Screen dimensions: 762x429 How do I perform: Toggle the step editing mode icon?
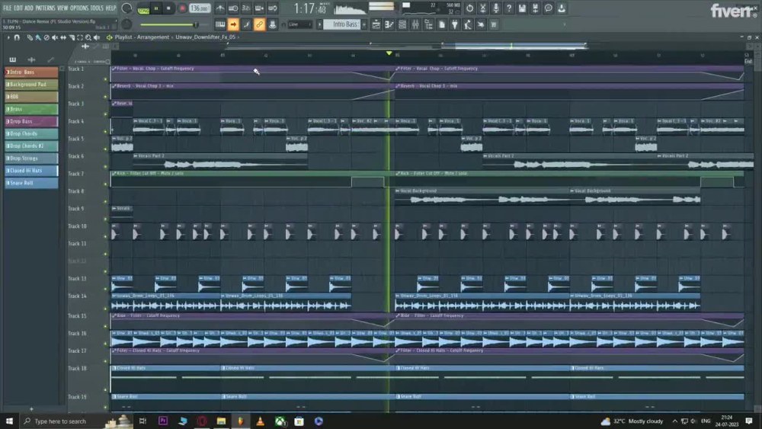coord(246,24)
